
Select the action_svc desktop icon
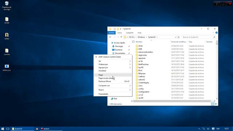click(7, 68)
